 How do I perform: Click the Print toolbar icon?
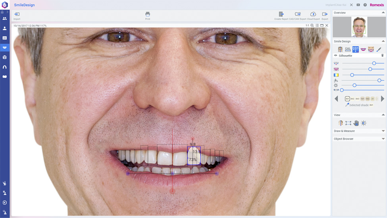tap(148, 14)
